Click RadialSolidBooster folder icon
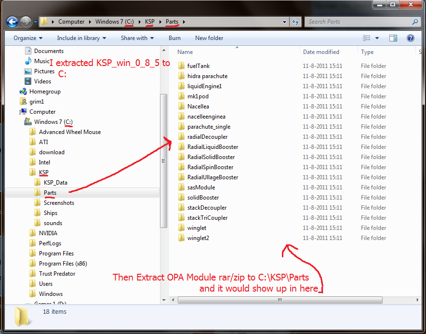Screen dimensions: 426x334 click(x=182, y=157)
